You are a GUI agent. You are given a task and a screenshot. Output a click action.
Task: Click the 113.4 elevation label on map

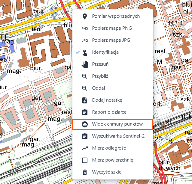point(175,23)
